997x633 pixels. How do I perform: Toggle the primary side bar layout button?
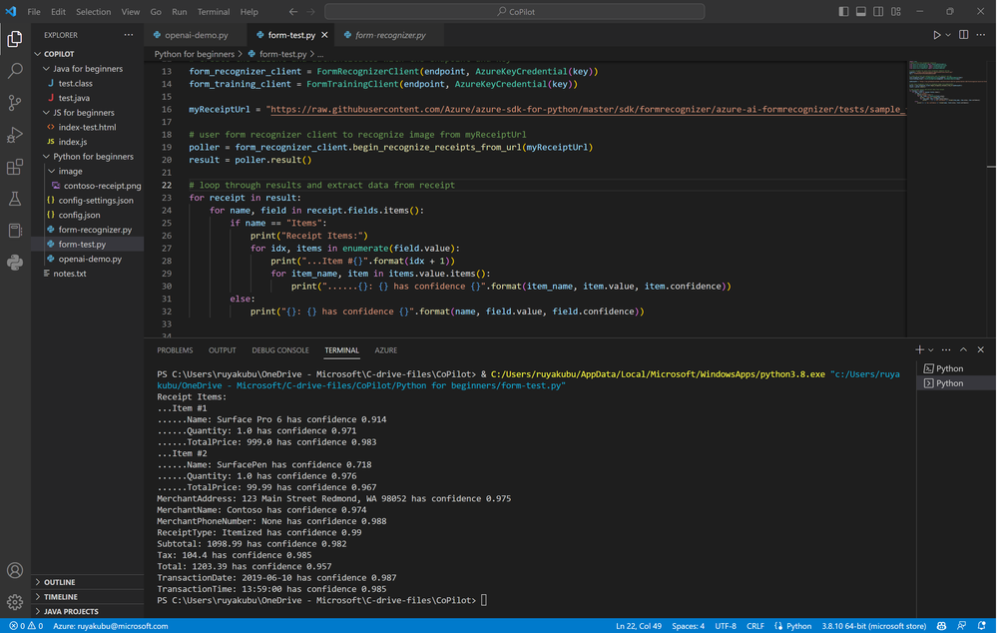844,12
